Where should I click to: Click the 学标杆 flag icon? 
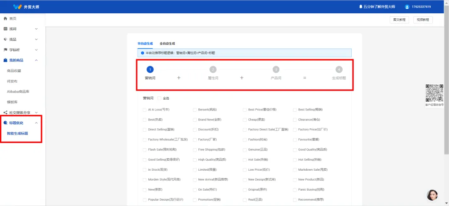point(5,50)
